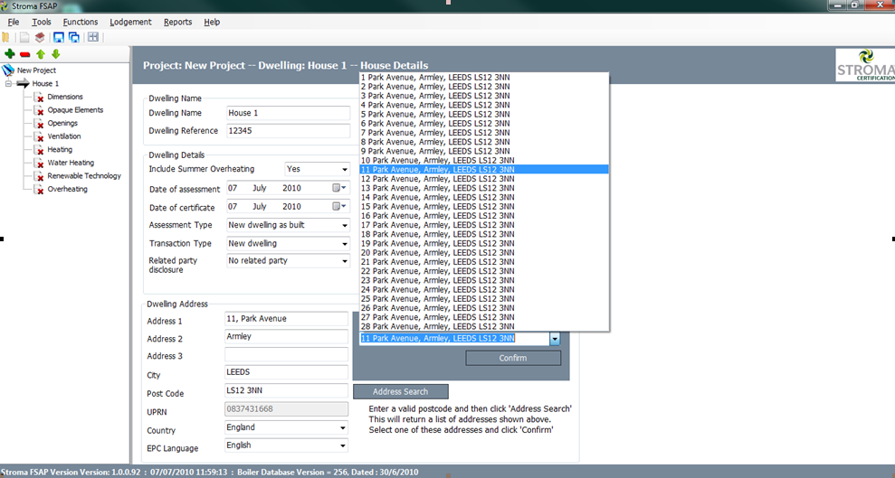The image size is (895, 478).
Task: Click the red house toolbar icon
Action: pyautogui.click(x=40, y=38)
